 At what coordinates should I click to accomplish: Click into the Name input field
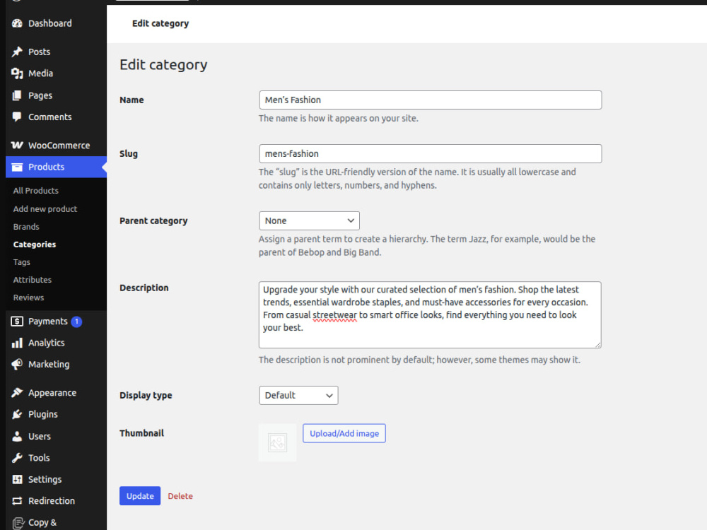pyautogui.click(x=430, y=100)
